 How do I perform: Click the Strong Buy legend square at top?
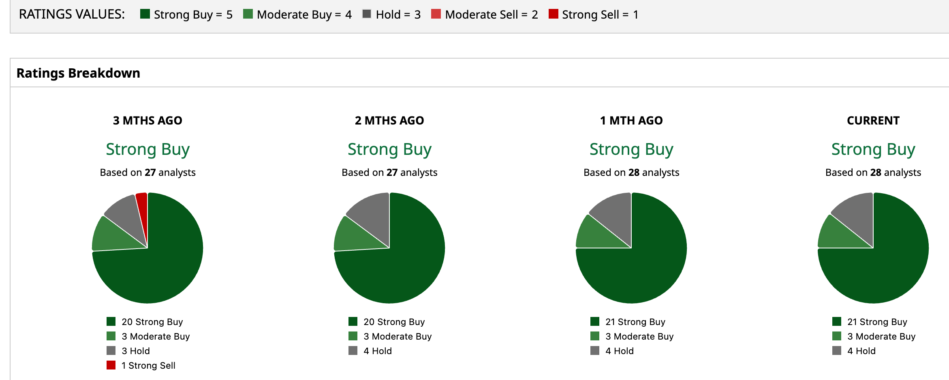click(145, 14)
